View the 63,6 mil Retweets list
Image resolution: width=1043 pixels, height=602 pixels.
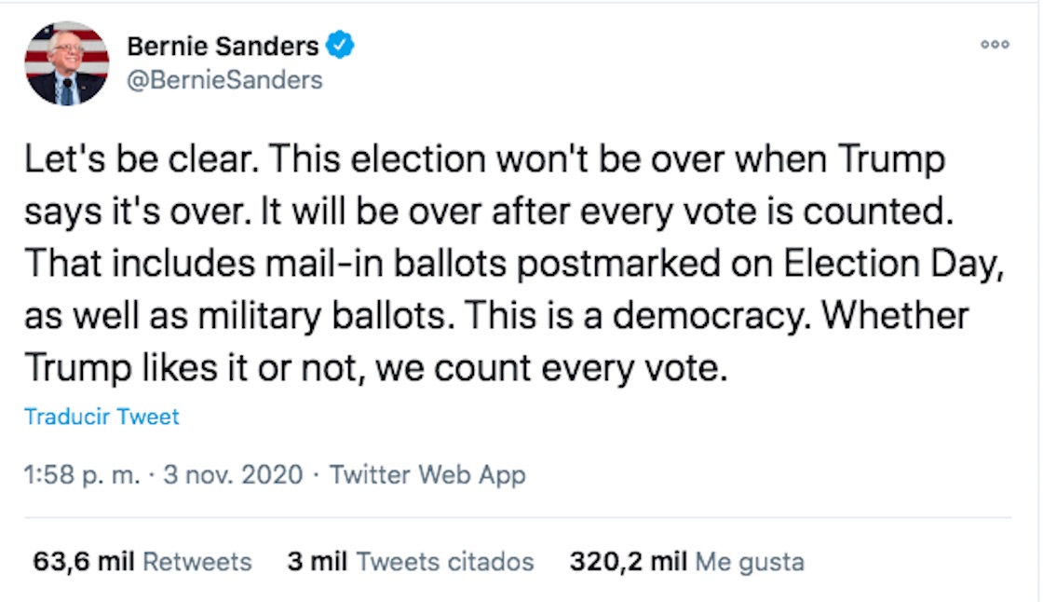click(x=142, y=562)
